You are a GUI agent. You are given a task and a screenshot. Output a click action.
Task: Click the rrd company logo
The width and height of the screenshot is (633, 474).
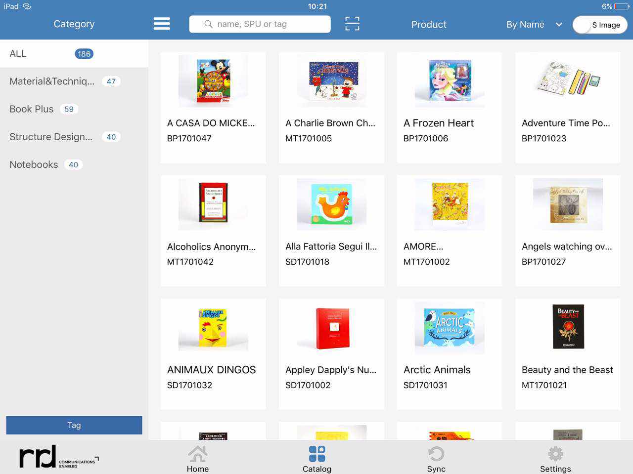pos(59,457)
